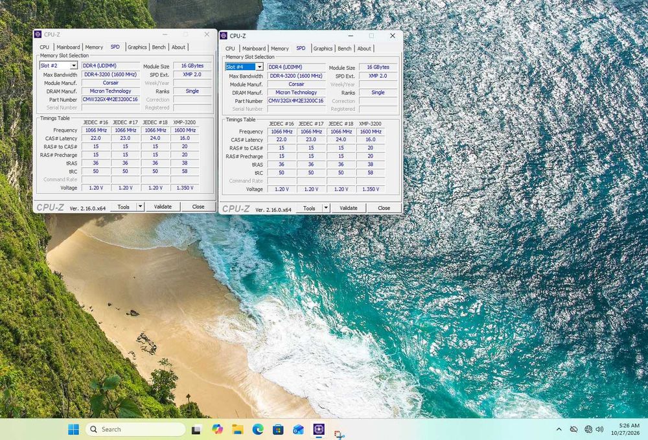Open File Explorer from taskbar
The image size is (648, 440).
(x=238, y=429)
